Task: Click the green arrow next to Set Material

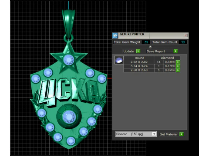Action: 182,134
